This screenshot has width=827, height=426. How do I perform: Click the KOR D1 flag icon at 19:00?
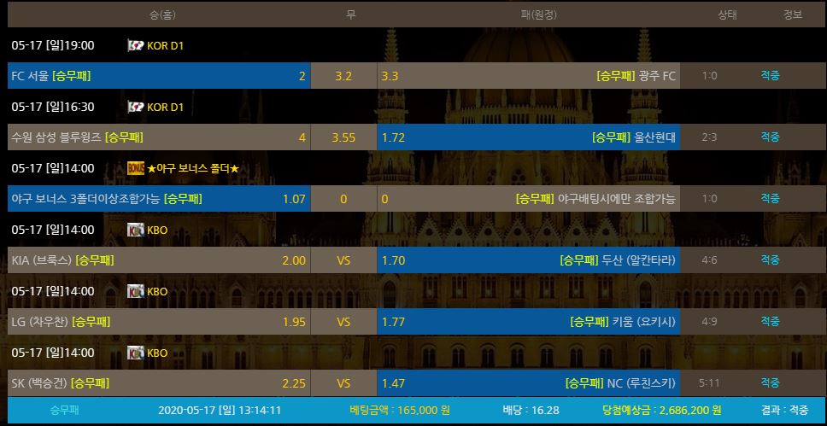(135, 45)
